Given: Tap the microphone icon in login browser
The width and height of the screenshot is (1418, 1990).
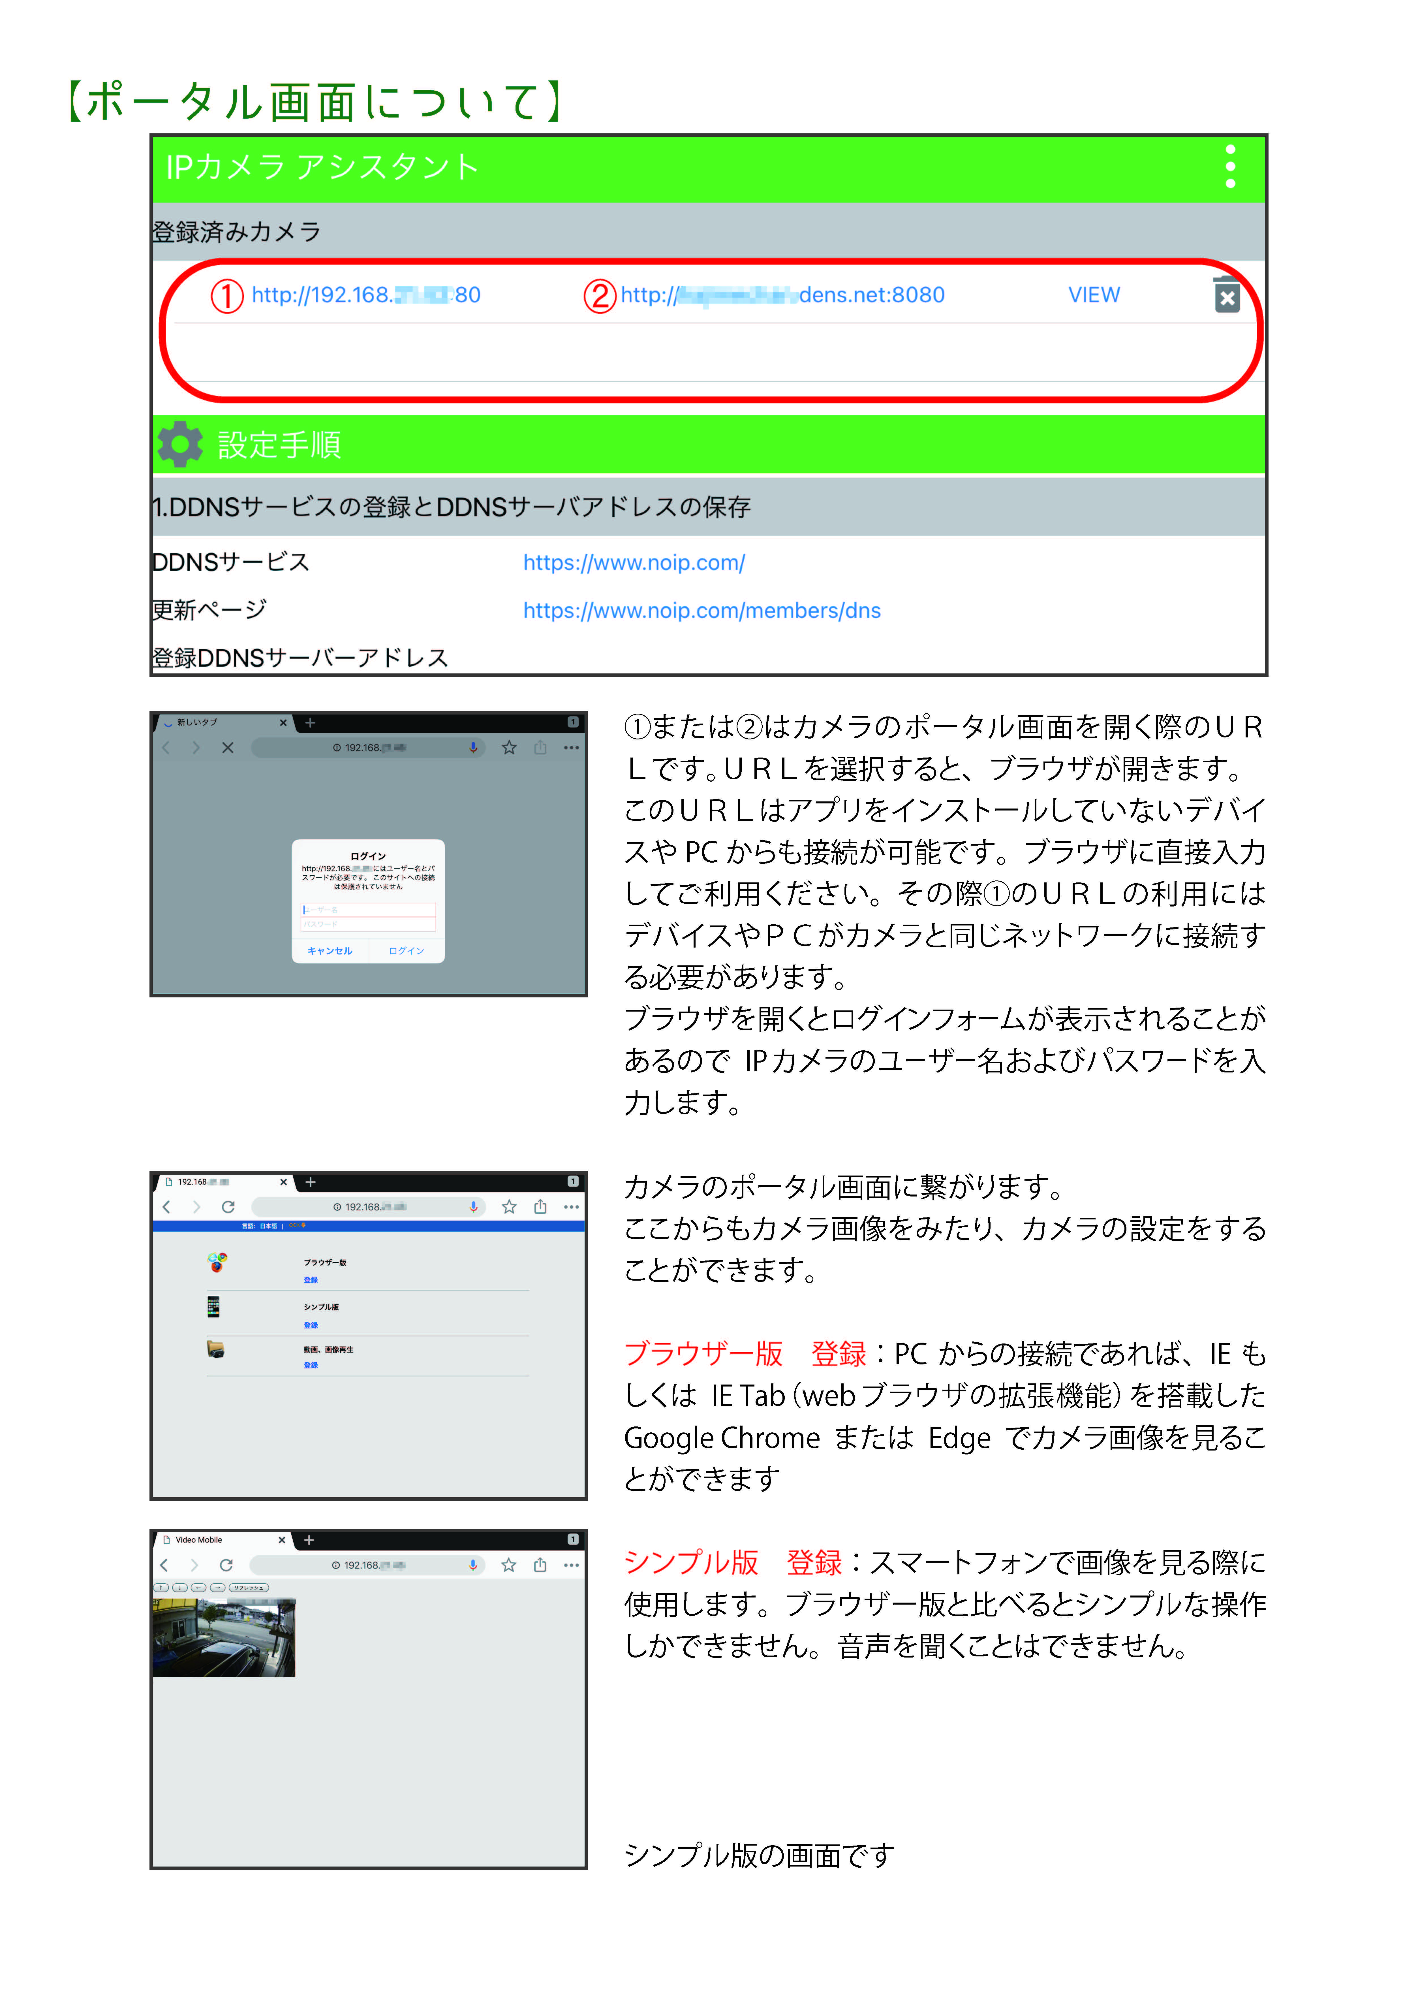Looking at the screenshot, I should coord(473,748).
